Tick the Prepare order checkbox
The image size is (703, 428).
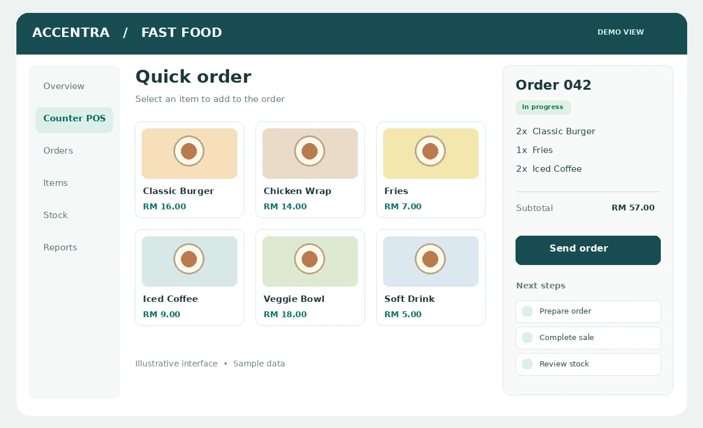coord(527,311)
